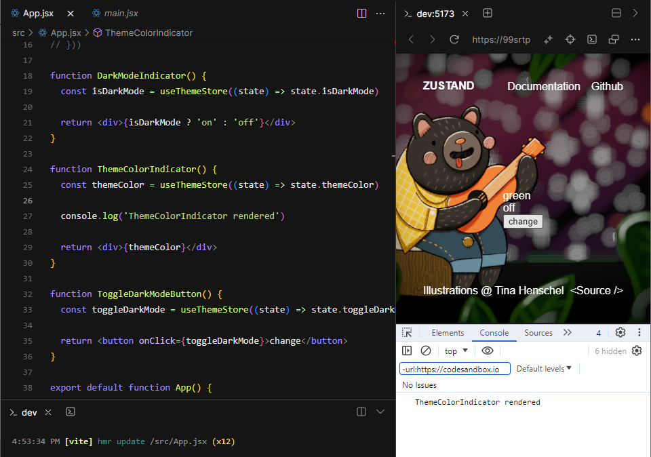651x457 pixels.
Task: Open the Documentation link
Action: click(x=543, y=86)
